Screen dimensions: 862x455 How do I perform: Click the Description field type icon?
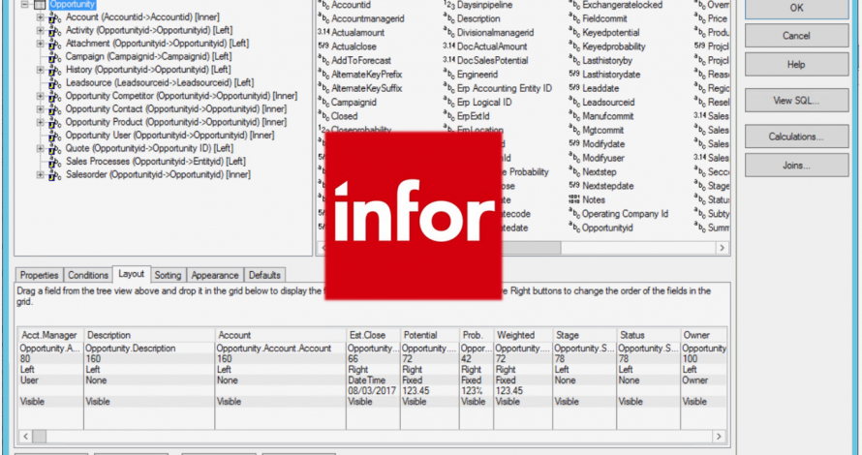[448, 18]
